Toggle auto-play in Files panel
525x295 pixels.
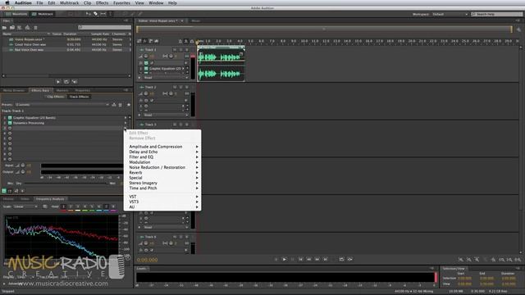(75, 82)
